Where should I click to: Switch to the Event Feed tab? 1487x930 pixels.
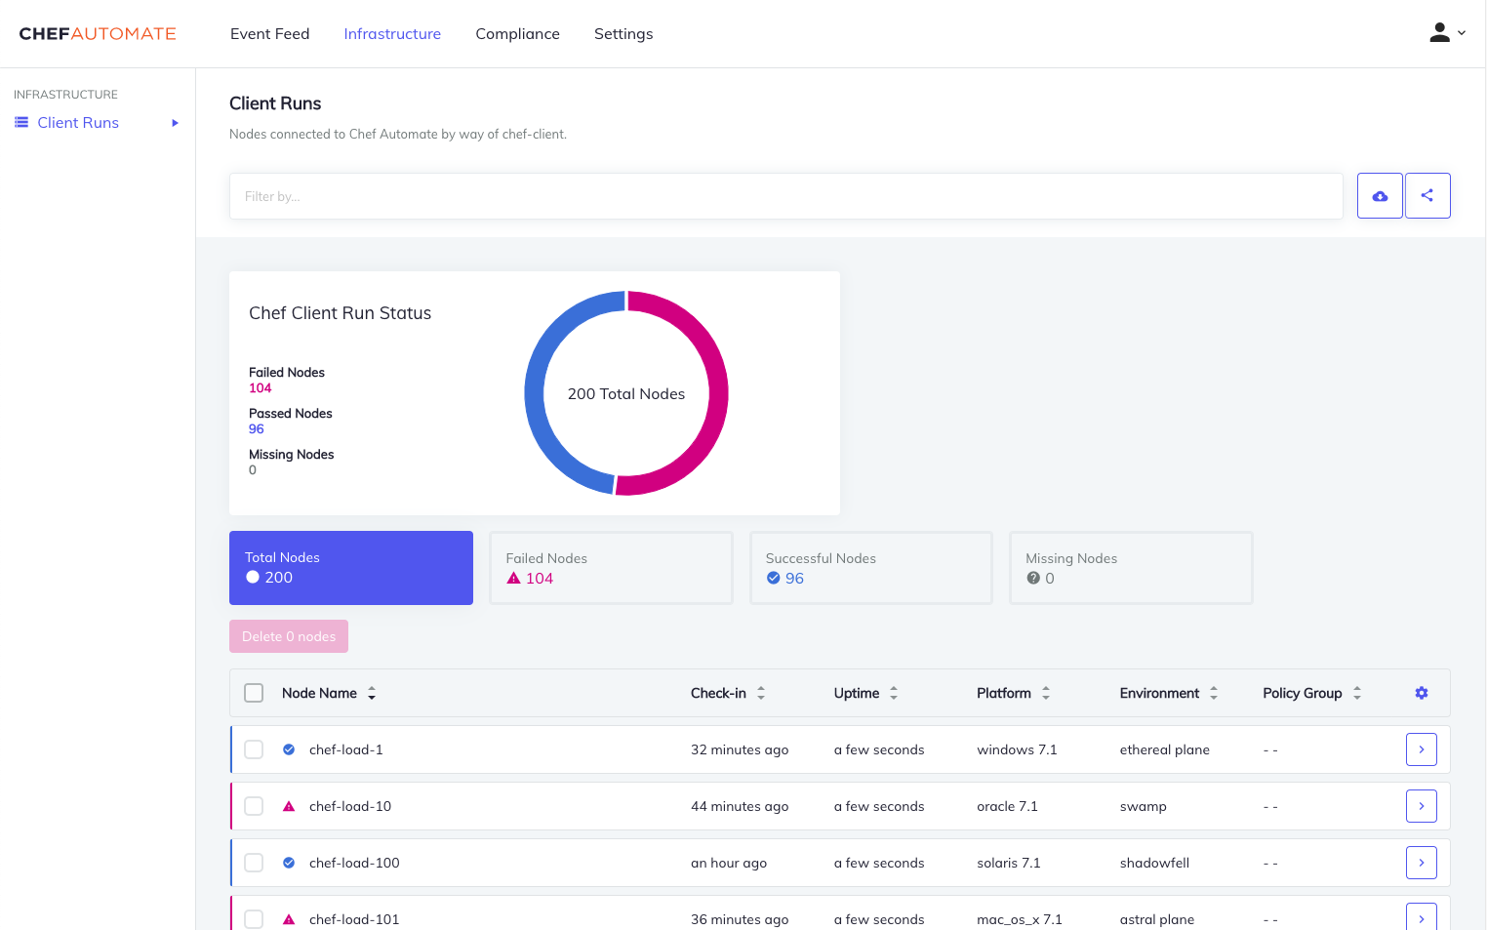269,33
